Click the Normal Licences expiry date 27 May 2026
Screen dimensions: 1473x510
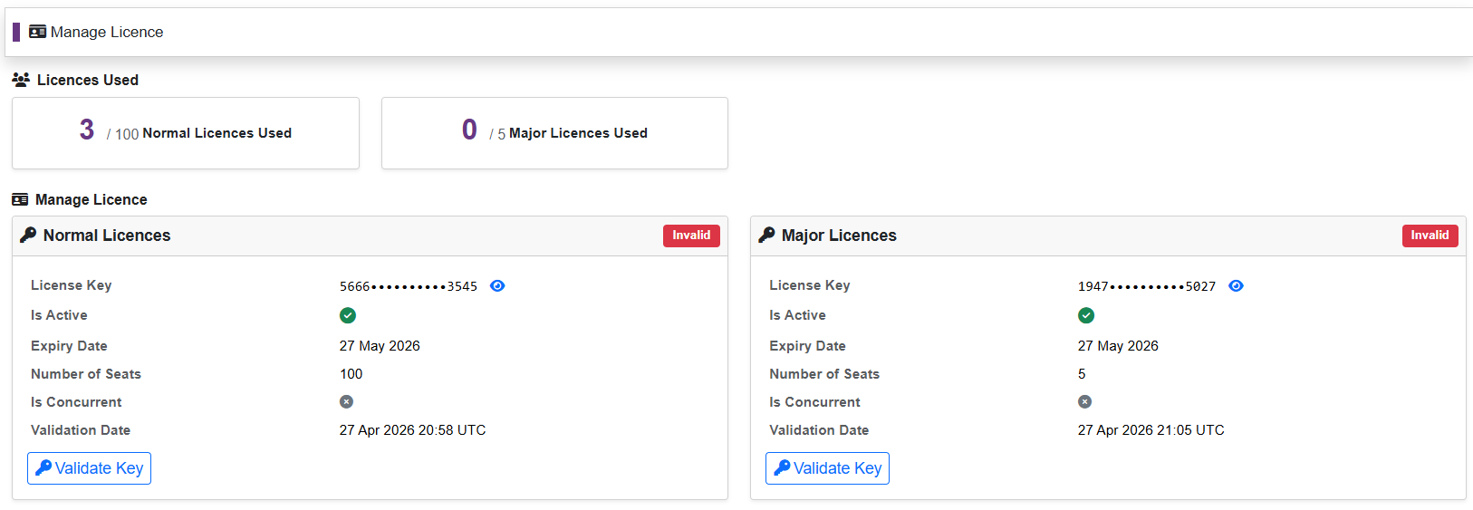coord(380,346)
